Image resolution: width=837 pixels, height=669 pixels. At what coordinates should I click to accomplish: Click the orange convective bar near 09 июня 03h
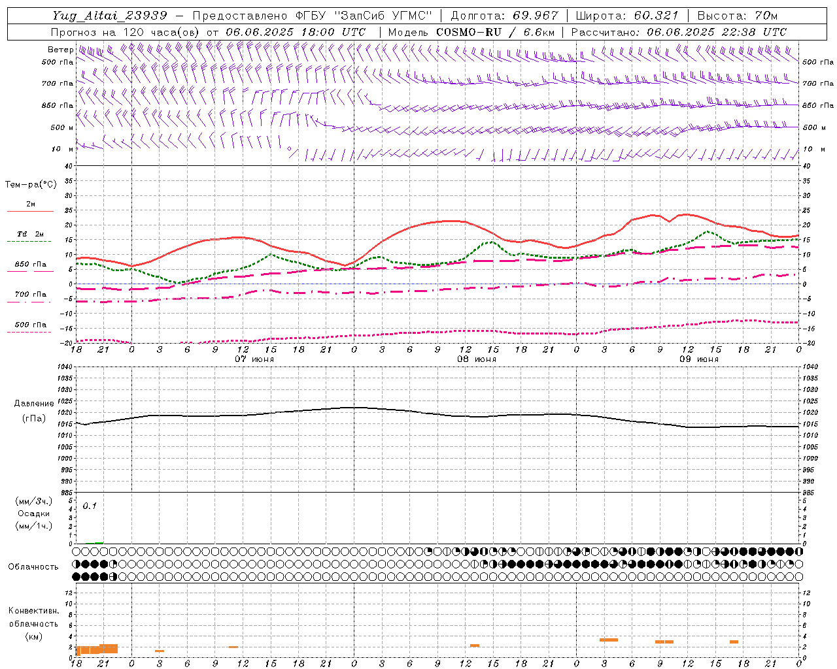(x=609, y=640)
